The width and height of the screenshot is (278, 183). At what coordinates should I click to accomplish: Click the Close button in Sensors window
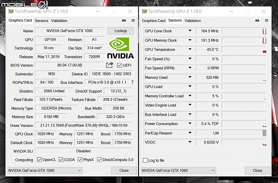tap(258, 170)
